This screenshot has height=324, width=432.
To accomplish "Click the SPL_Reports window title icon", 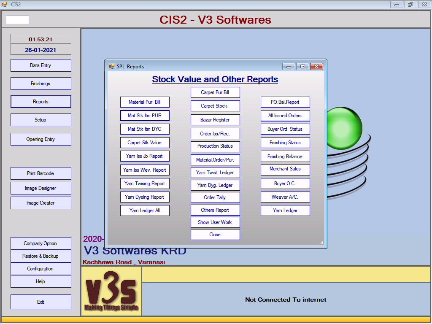I will (x=112, y=67).
